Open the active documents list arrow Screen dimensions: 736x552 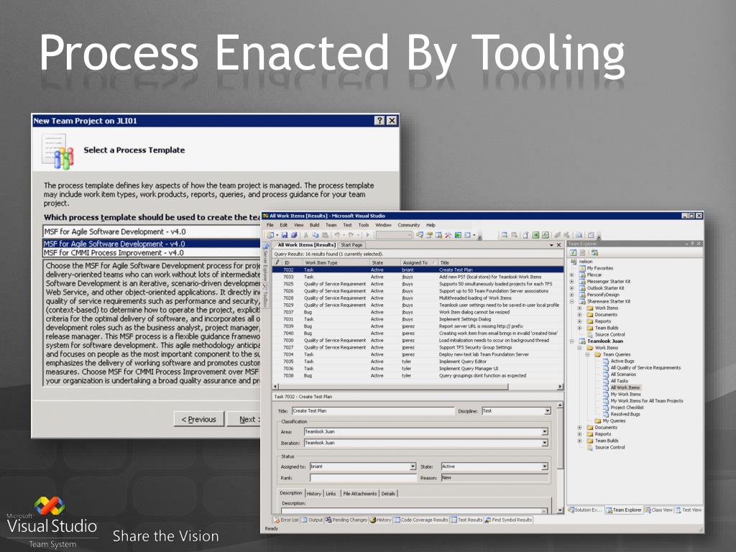551,245
